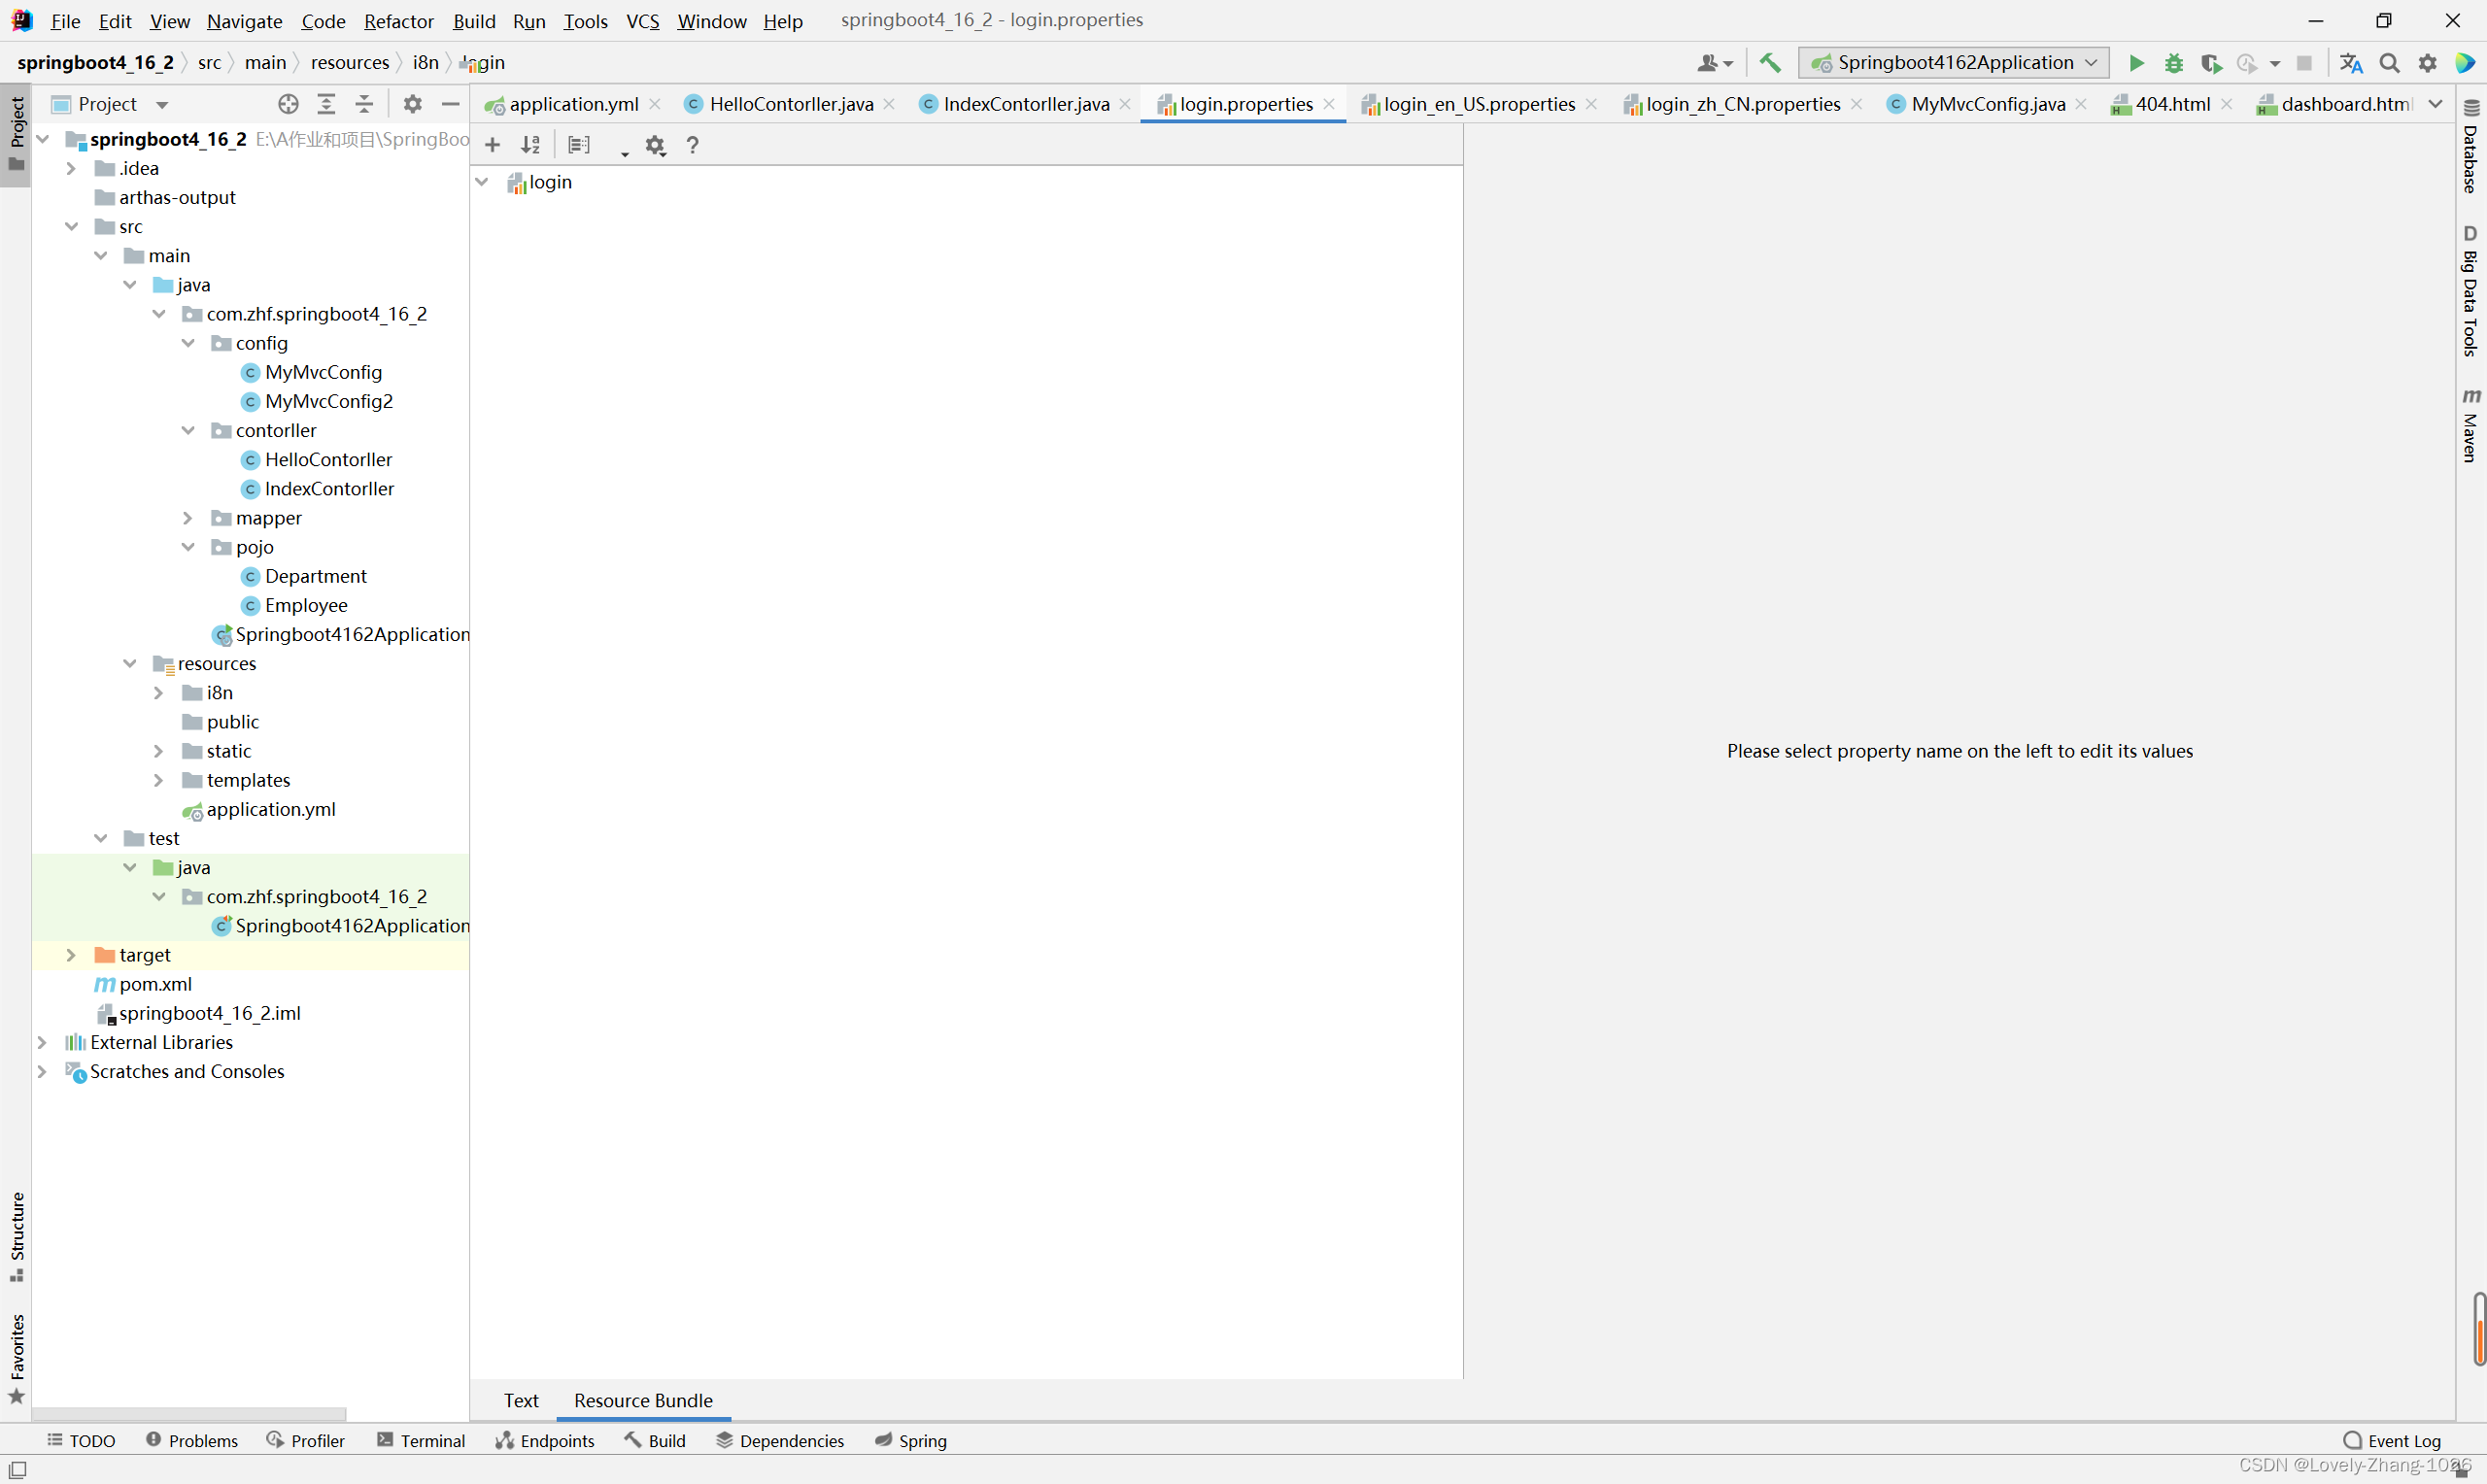Sort properties alphabetically
2487x1484 pixels.
pyautogui.click(x=530, y=144)
